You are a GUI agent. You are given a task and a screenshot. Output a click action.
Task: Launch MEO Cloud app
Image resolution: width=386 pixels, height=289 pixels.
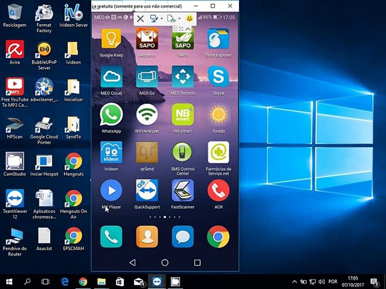(x=111, y=77)
